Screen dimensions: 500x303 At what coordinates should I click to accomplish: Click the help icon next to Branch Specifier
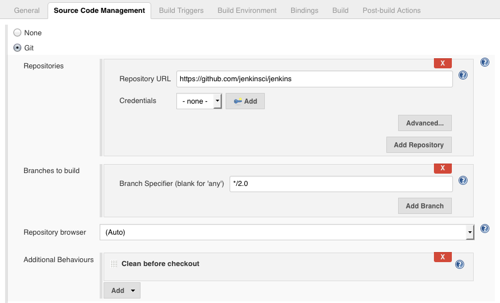pyautogui.click(x=463, y=180)
